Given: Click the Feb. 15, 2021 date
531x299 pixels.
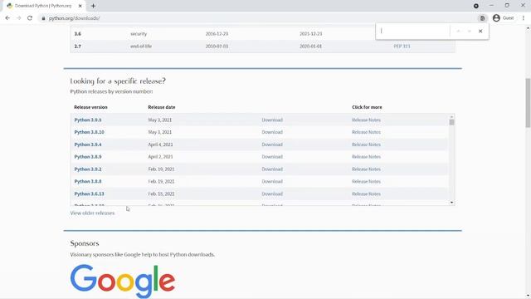Looking at the screenshot, I should pos(161,194).
